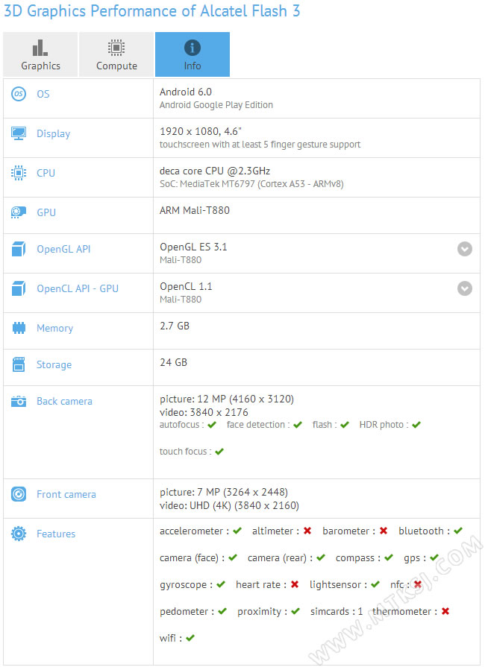
Task: Click the Front camera icon
Action: pyautogui.click(x=19, y=494)
